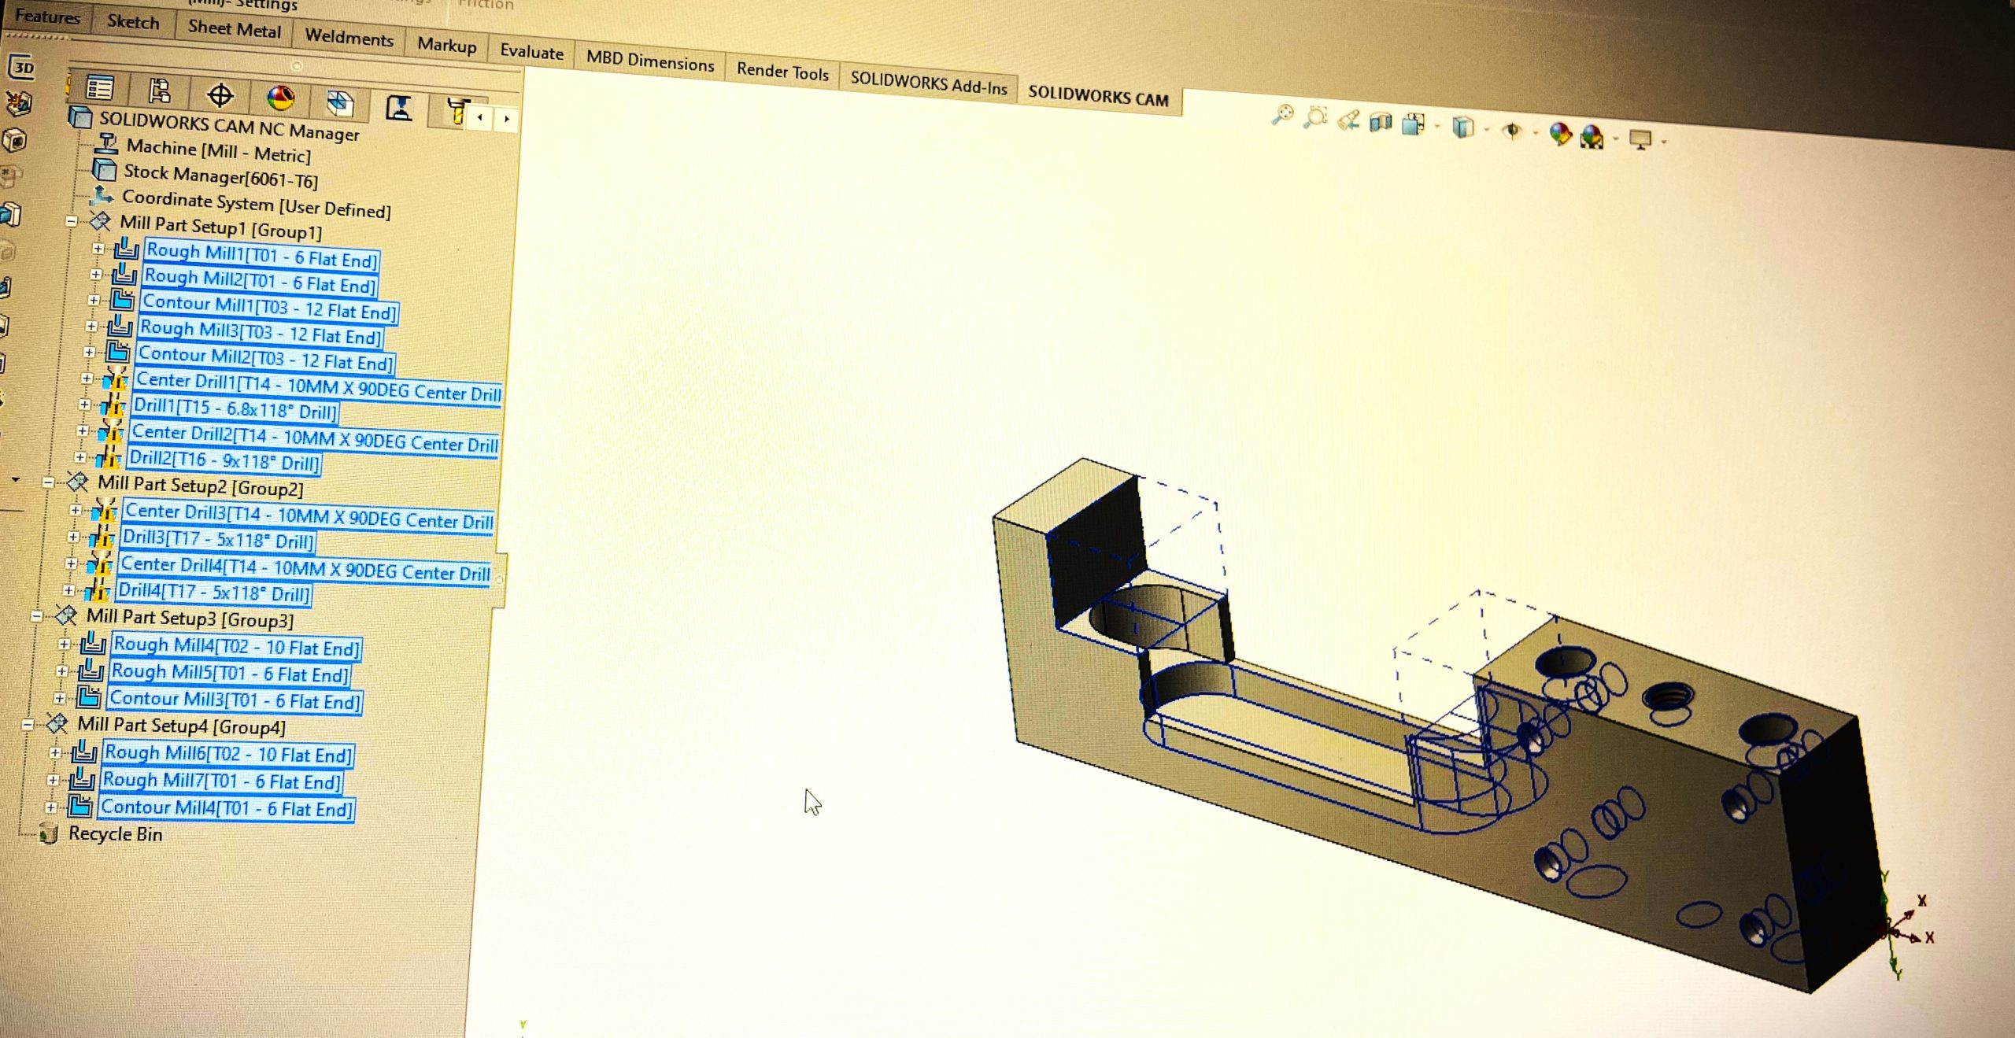Select Center Drill3 operation row

tap(309, 515)
